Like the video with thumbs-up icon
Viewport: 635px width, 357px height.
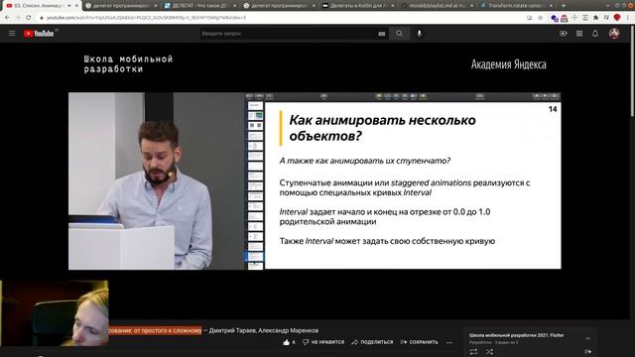(x=287, y=342)
